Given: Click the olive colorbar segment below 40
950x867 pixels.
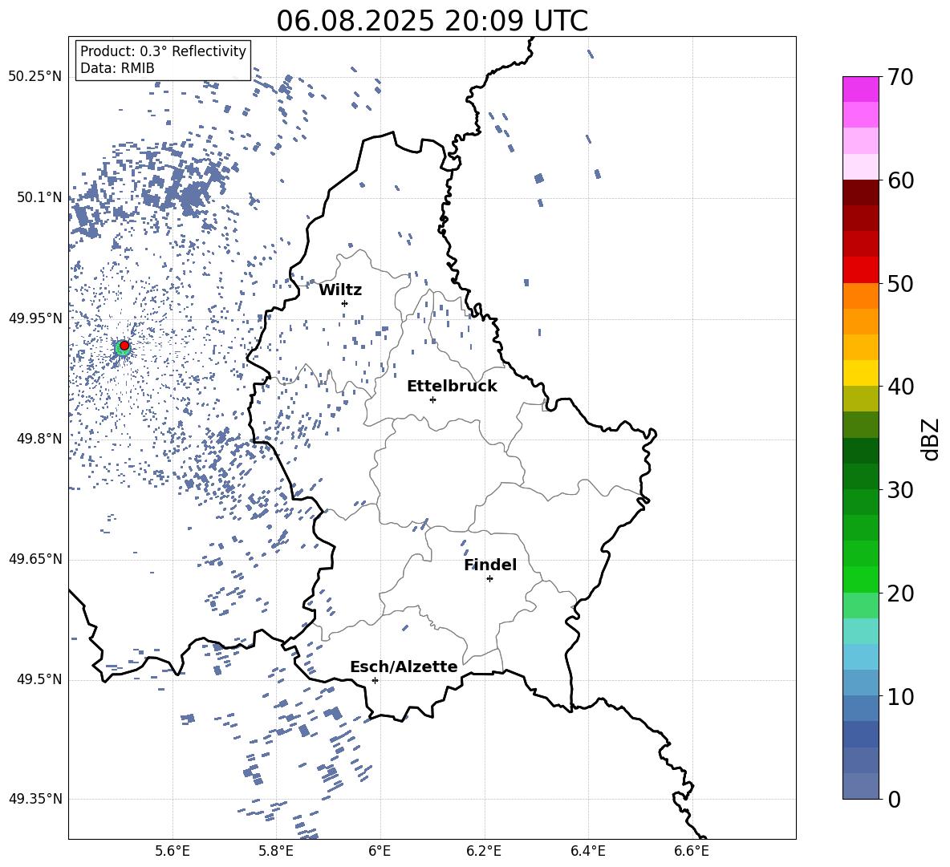Looking at the screenshot, I should [x=861, y=399].
